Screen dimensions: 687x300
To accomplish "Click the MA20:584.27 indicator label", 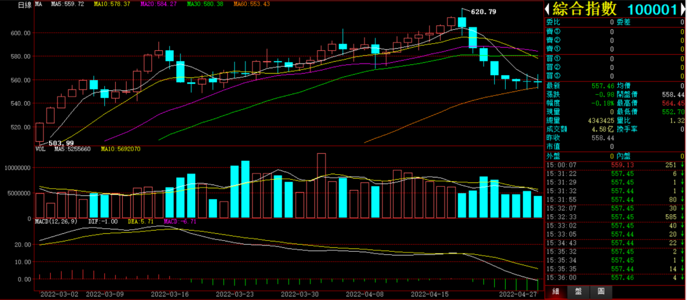I will click(158, 4).
